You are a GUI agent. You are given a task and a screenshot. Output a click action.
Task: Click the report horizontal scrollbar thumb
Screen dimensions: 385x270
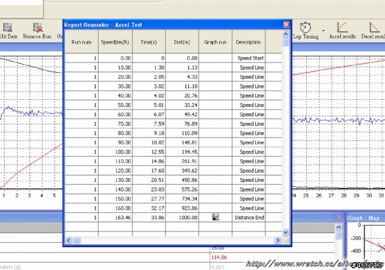[77, 240]
